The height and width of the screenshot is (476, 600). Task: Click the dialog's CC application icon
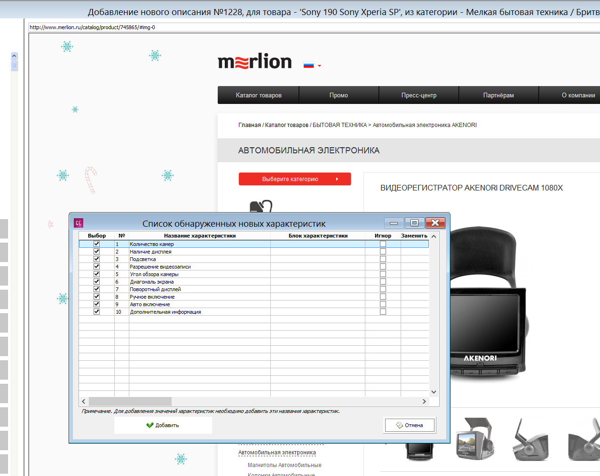[x=79, y=223]
